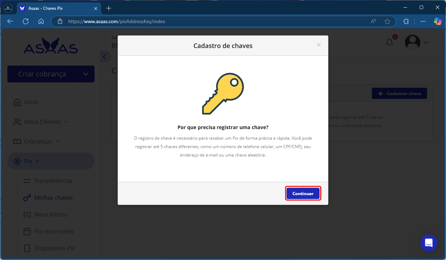
Task: Collapse the sidebar with the chevron
Action: coord(104,56)
